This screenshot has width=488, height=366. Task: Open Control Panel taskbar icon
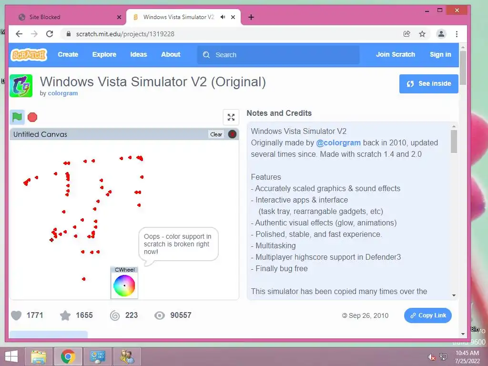(x=97, y=356)
